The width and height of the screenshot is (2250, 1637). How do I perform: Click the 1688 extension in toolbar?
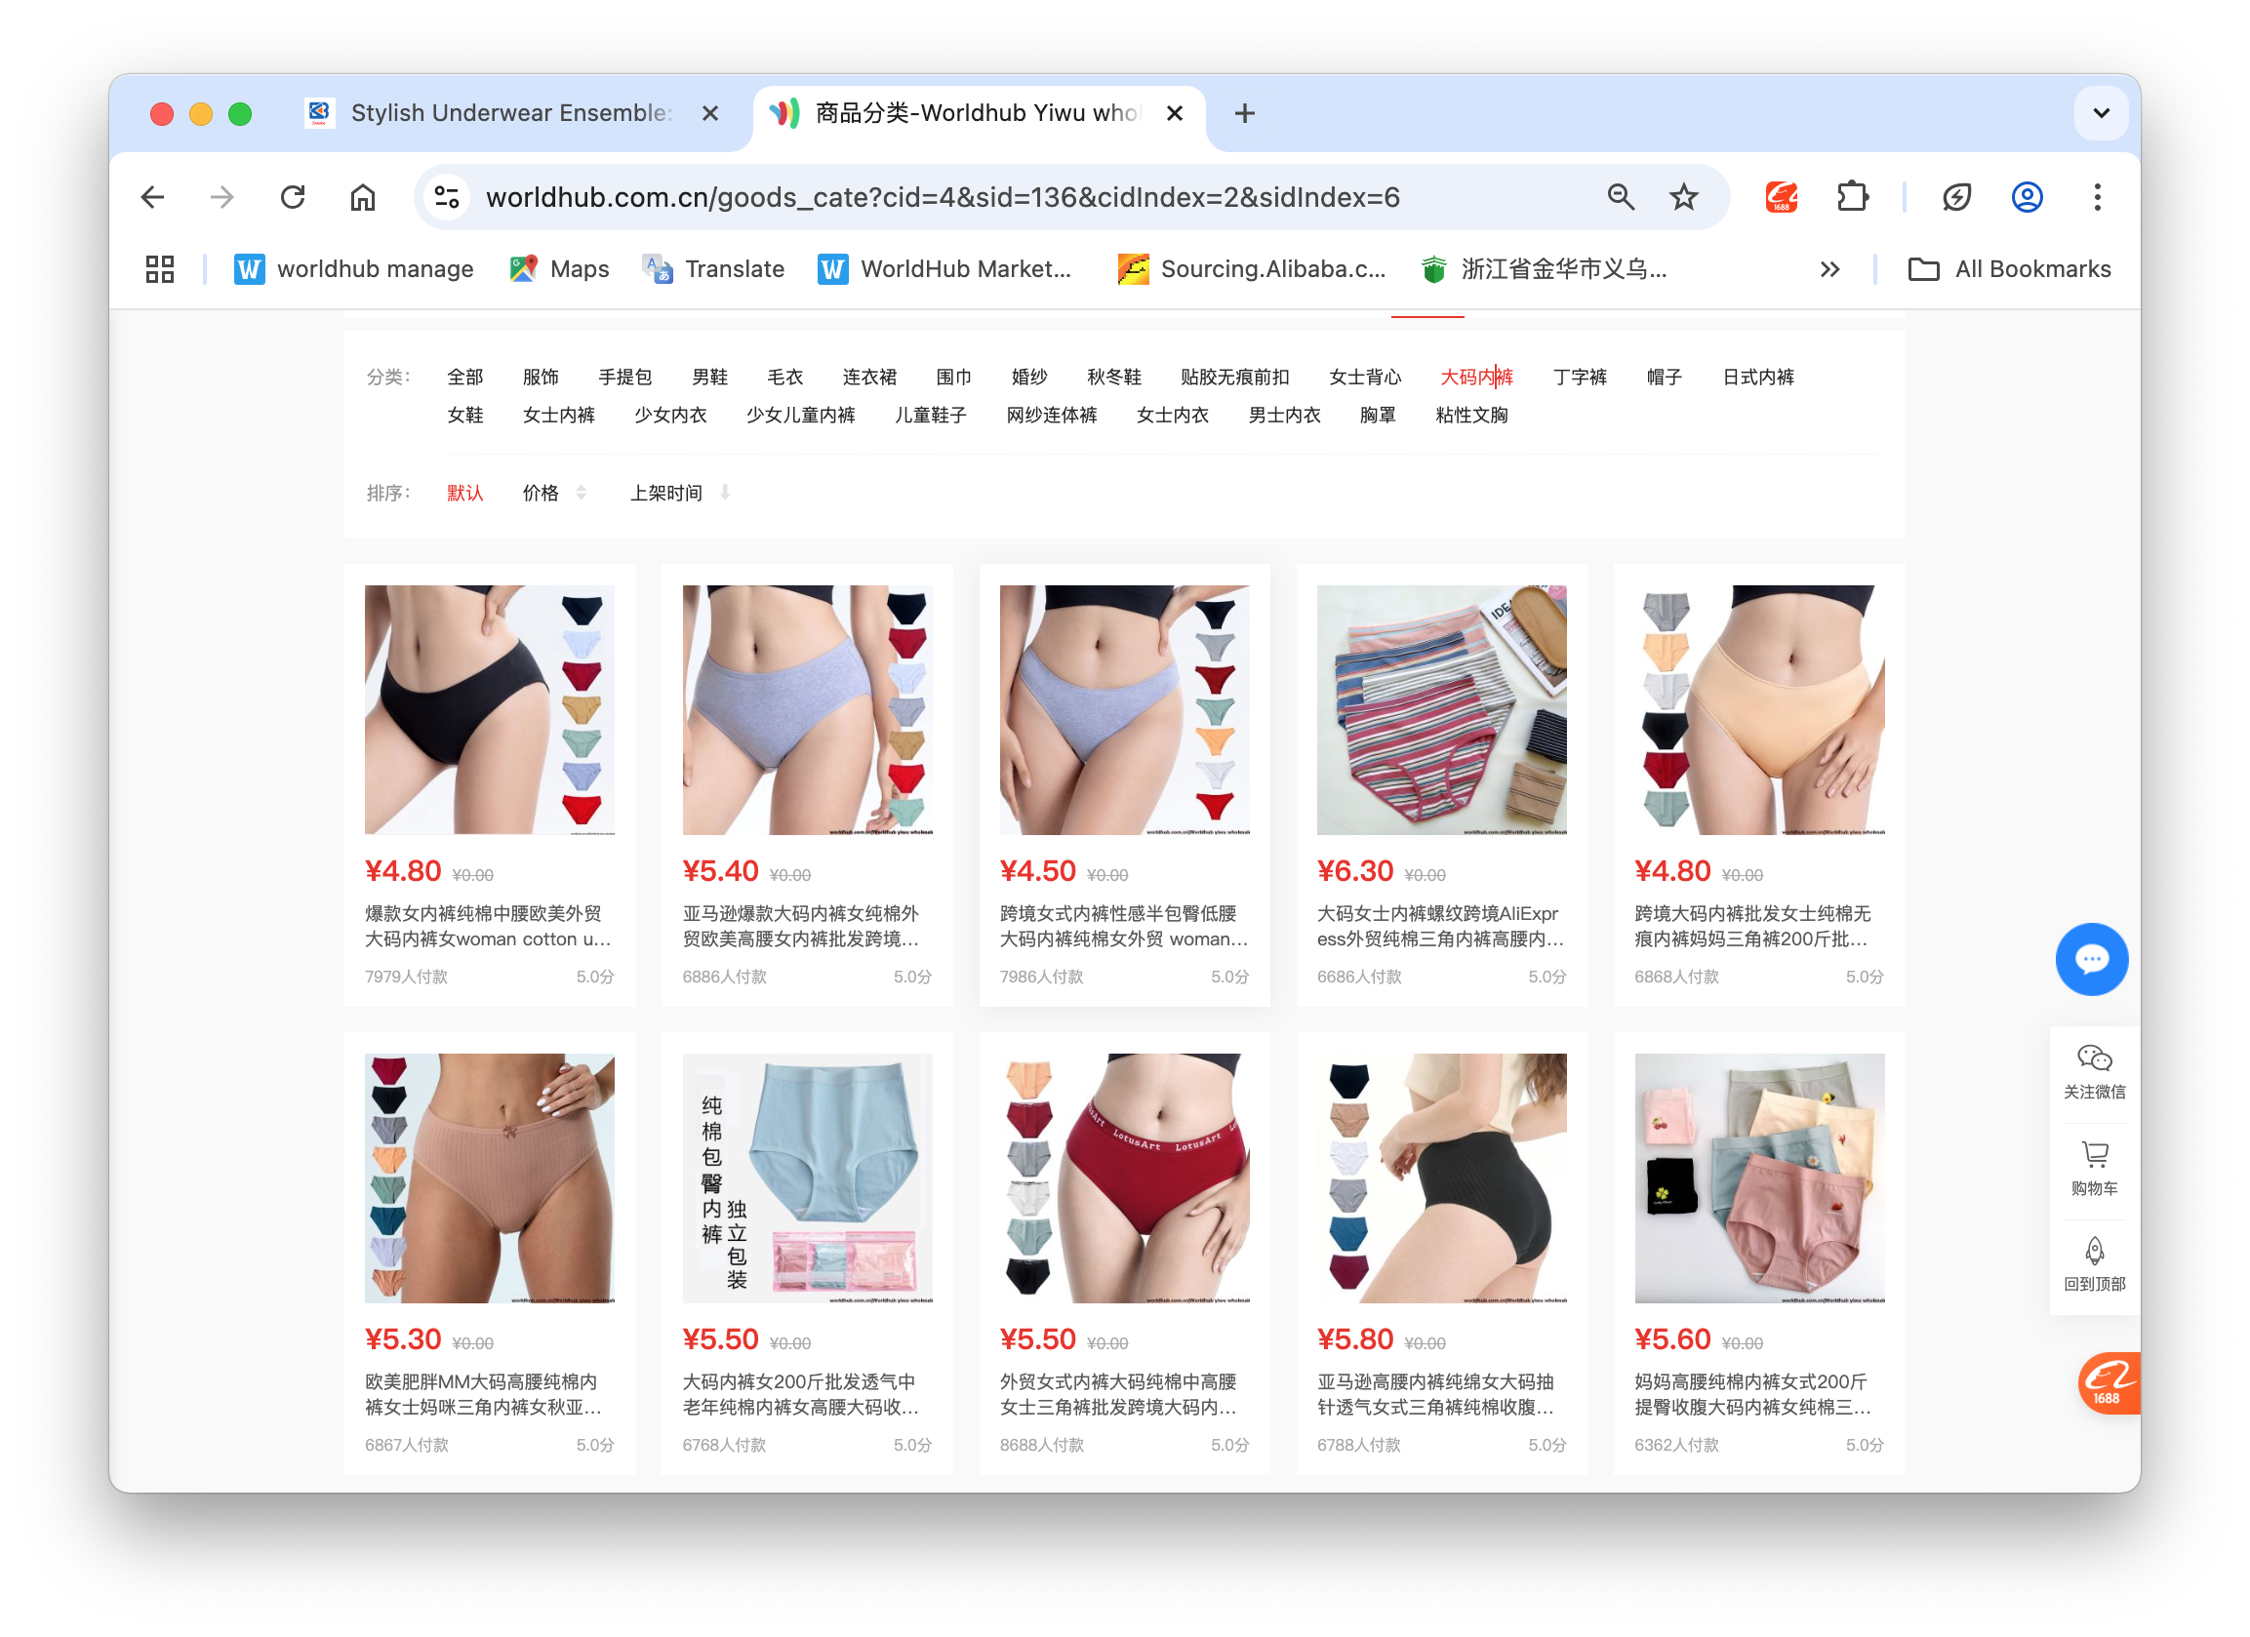tap(1782, 197)
